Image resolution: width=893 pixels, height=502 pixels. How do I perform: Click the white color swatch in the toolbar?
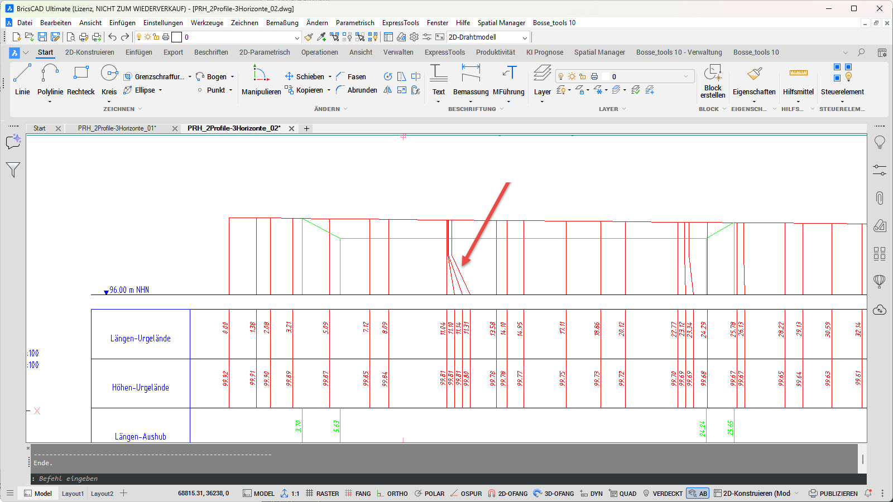coord(176,37)
